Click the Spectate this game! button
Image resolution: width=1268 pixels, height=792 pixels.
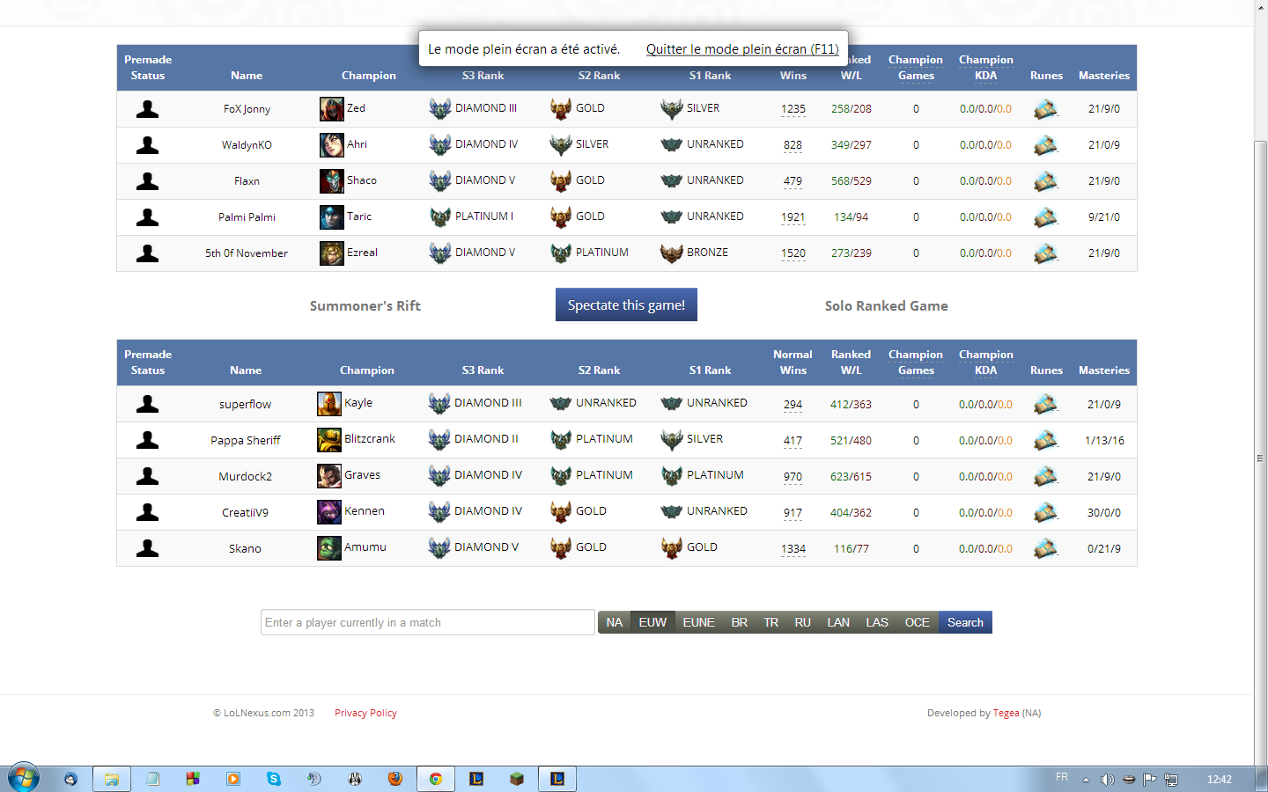tap(626, 304)
